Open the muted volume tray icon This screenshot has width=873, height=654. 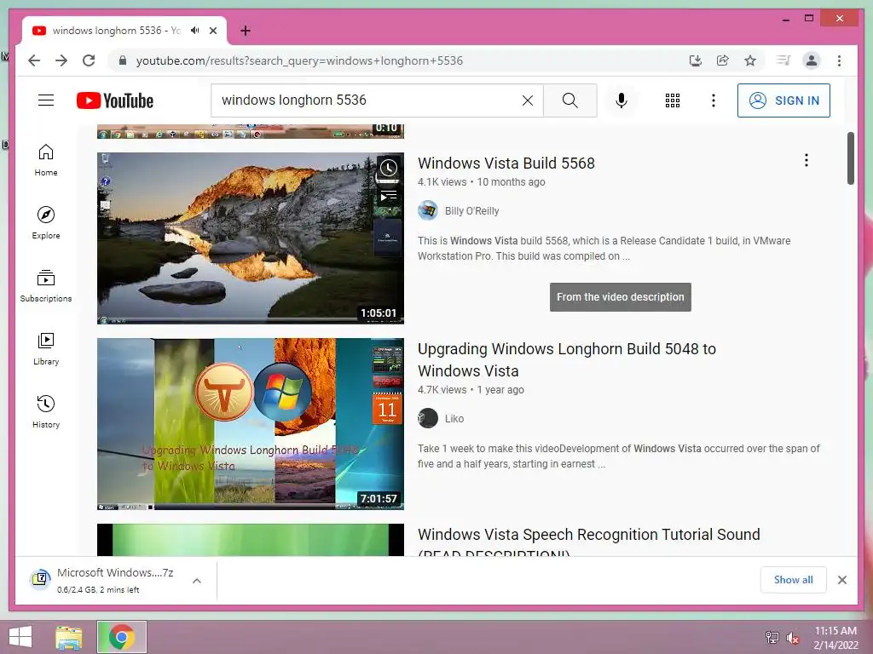click(793, 637)
